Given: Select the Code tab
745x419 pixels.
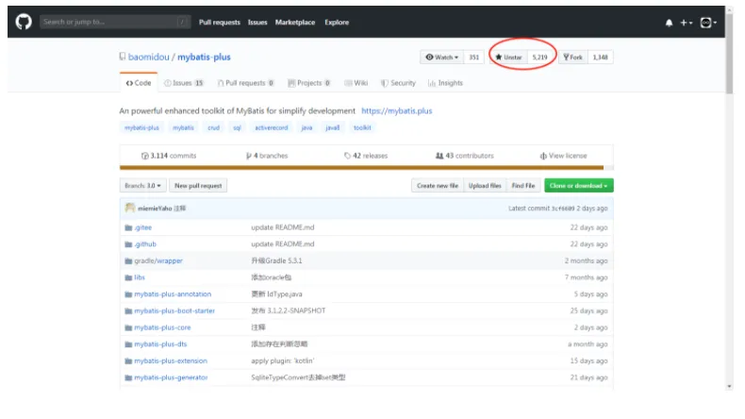Looking at the screenshot, I should pyautogui.click(x=139, y=83).
